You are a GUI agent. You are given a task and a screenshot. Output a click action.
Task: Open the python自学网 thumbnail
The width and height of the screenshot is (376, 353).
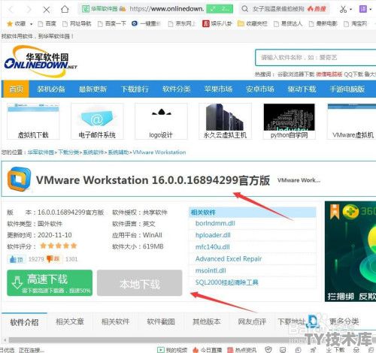289,121
